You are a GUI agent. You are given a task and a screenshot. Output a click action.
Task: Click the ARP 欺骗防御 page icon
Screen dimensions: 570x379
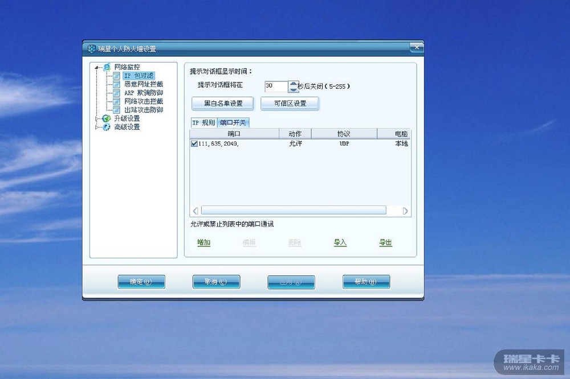point(116,93)
